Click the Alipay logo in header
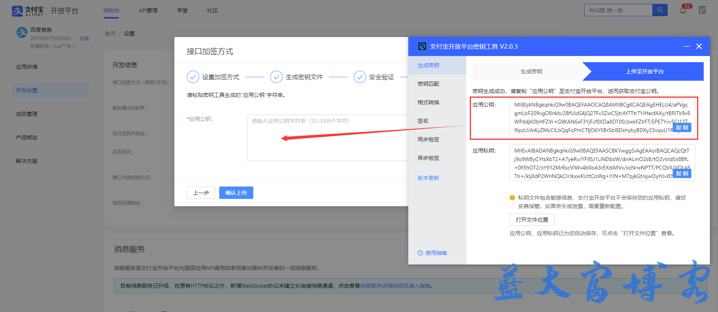This screenshot has height=312, width=718. click(x=28, y=11)
